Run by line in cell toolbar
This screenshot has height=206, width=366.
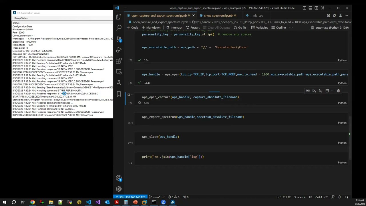pyautogui.click(x=308, y=91)
